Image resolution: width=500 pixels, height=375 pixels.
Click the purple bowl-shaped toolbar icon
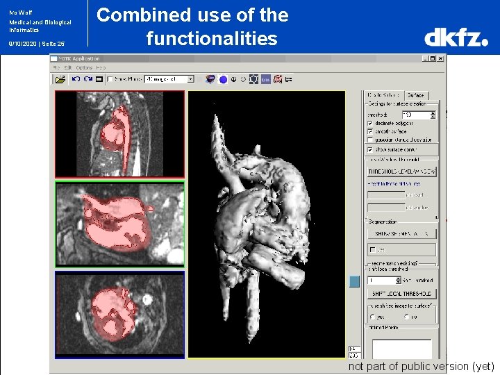tap(210, 78)
